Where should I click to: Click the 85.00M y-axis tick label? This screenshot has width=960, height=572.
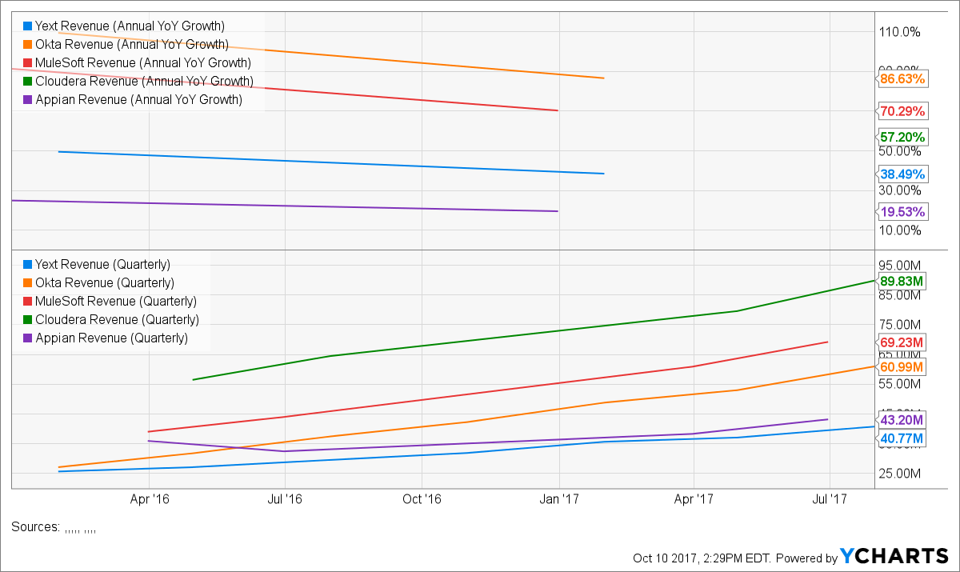click(901, 295)
